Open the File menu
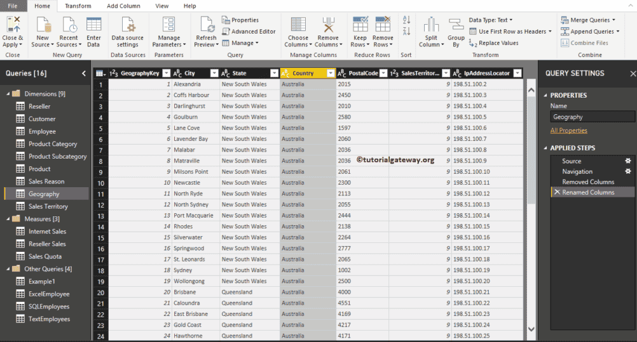This screenshot has width=637, height=342. click(x=13, y=6)
